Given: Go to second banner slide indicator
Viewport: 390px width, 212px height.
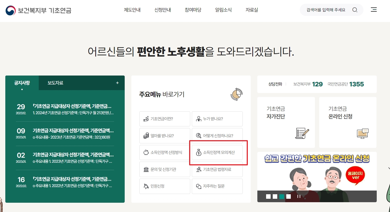Looking at the screenshot, I should (x=275, y=196).
